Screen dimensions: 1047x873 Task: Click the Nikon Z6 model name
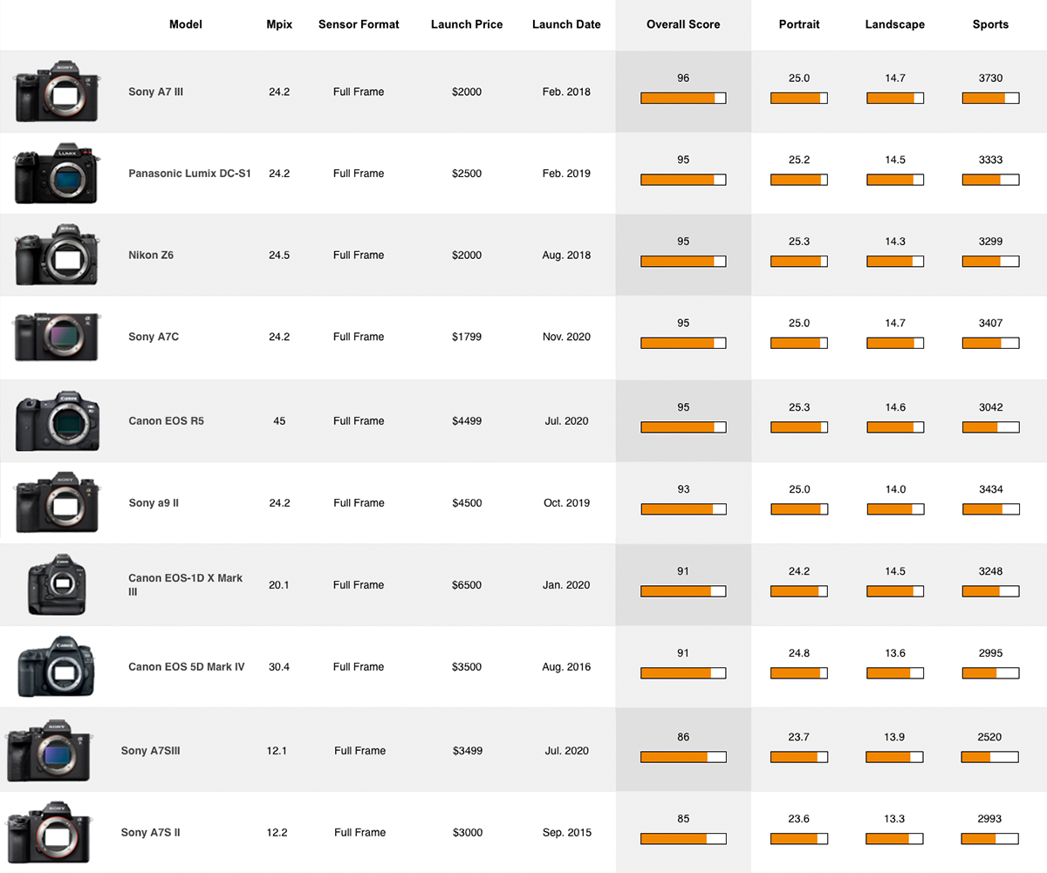tap(151, 255)
